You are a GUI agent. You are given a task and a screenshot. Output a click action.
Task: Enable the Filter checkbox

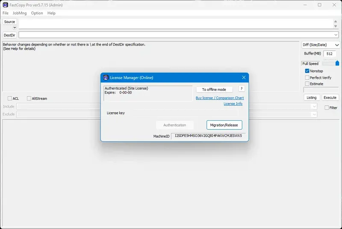[x=327, y=107]
